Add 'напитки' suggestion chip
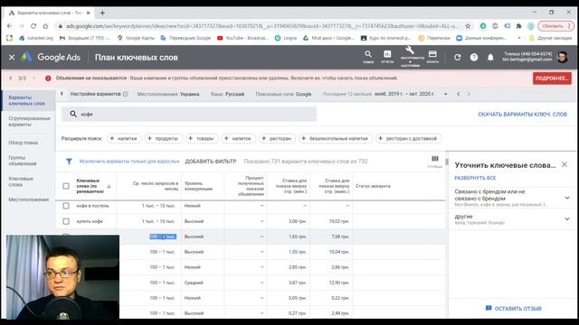 tap(124, 138)
